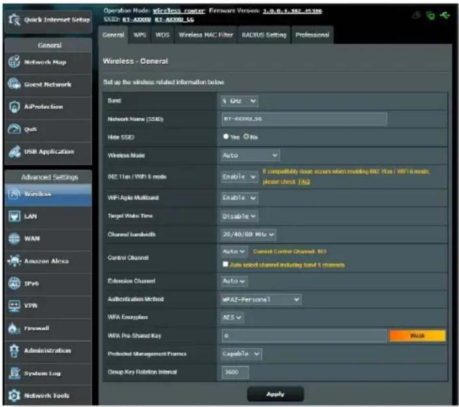Open the FAQ link
Image resolution: width=459 pixels, height=407 pixels.
coord(304,182)
